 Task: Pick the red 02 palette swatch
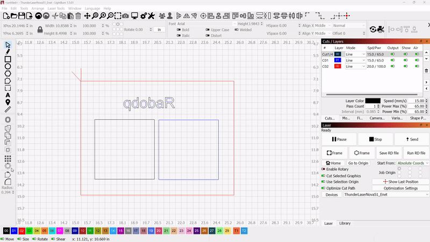(x=22, y=230)
